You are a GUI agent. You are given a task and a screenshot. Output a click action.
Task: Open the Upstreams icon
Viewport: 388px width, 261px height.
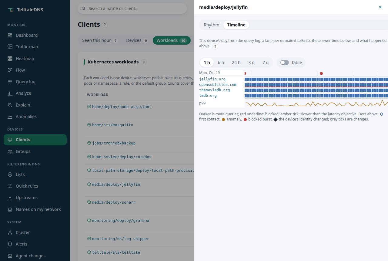(10, 198)
